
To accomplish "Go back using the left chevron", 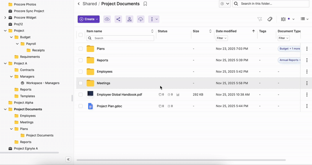I will (x=79, y=4).
